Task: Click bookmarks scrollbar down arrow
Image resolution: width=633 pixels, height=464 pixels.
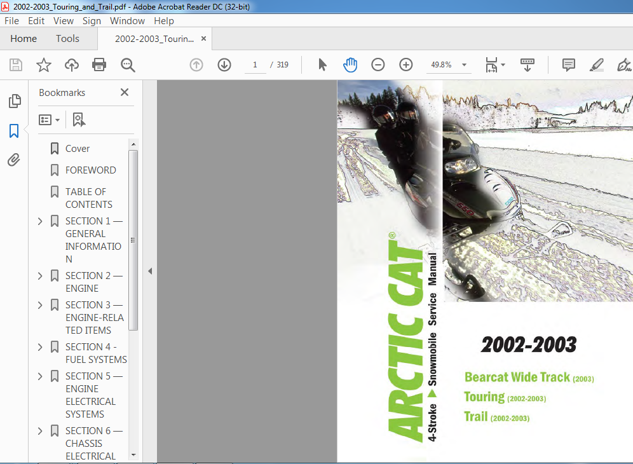Action: point(133,454)
